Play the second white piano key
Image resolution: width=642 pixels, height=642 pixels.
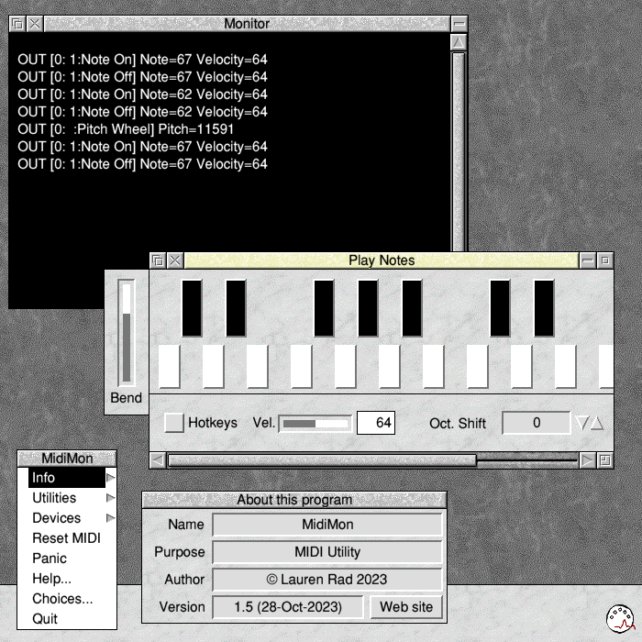[214, 366]
